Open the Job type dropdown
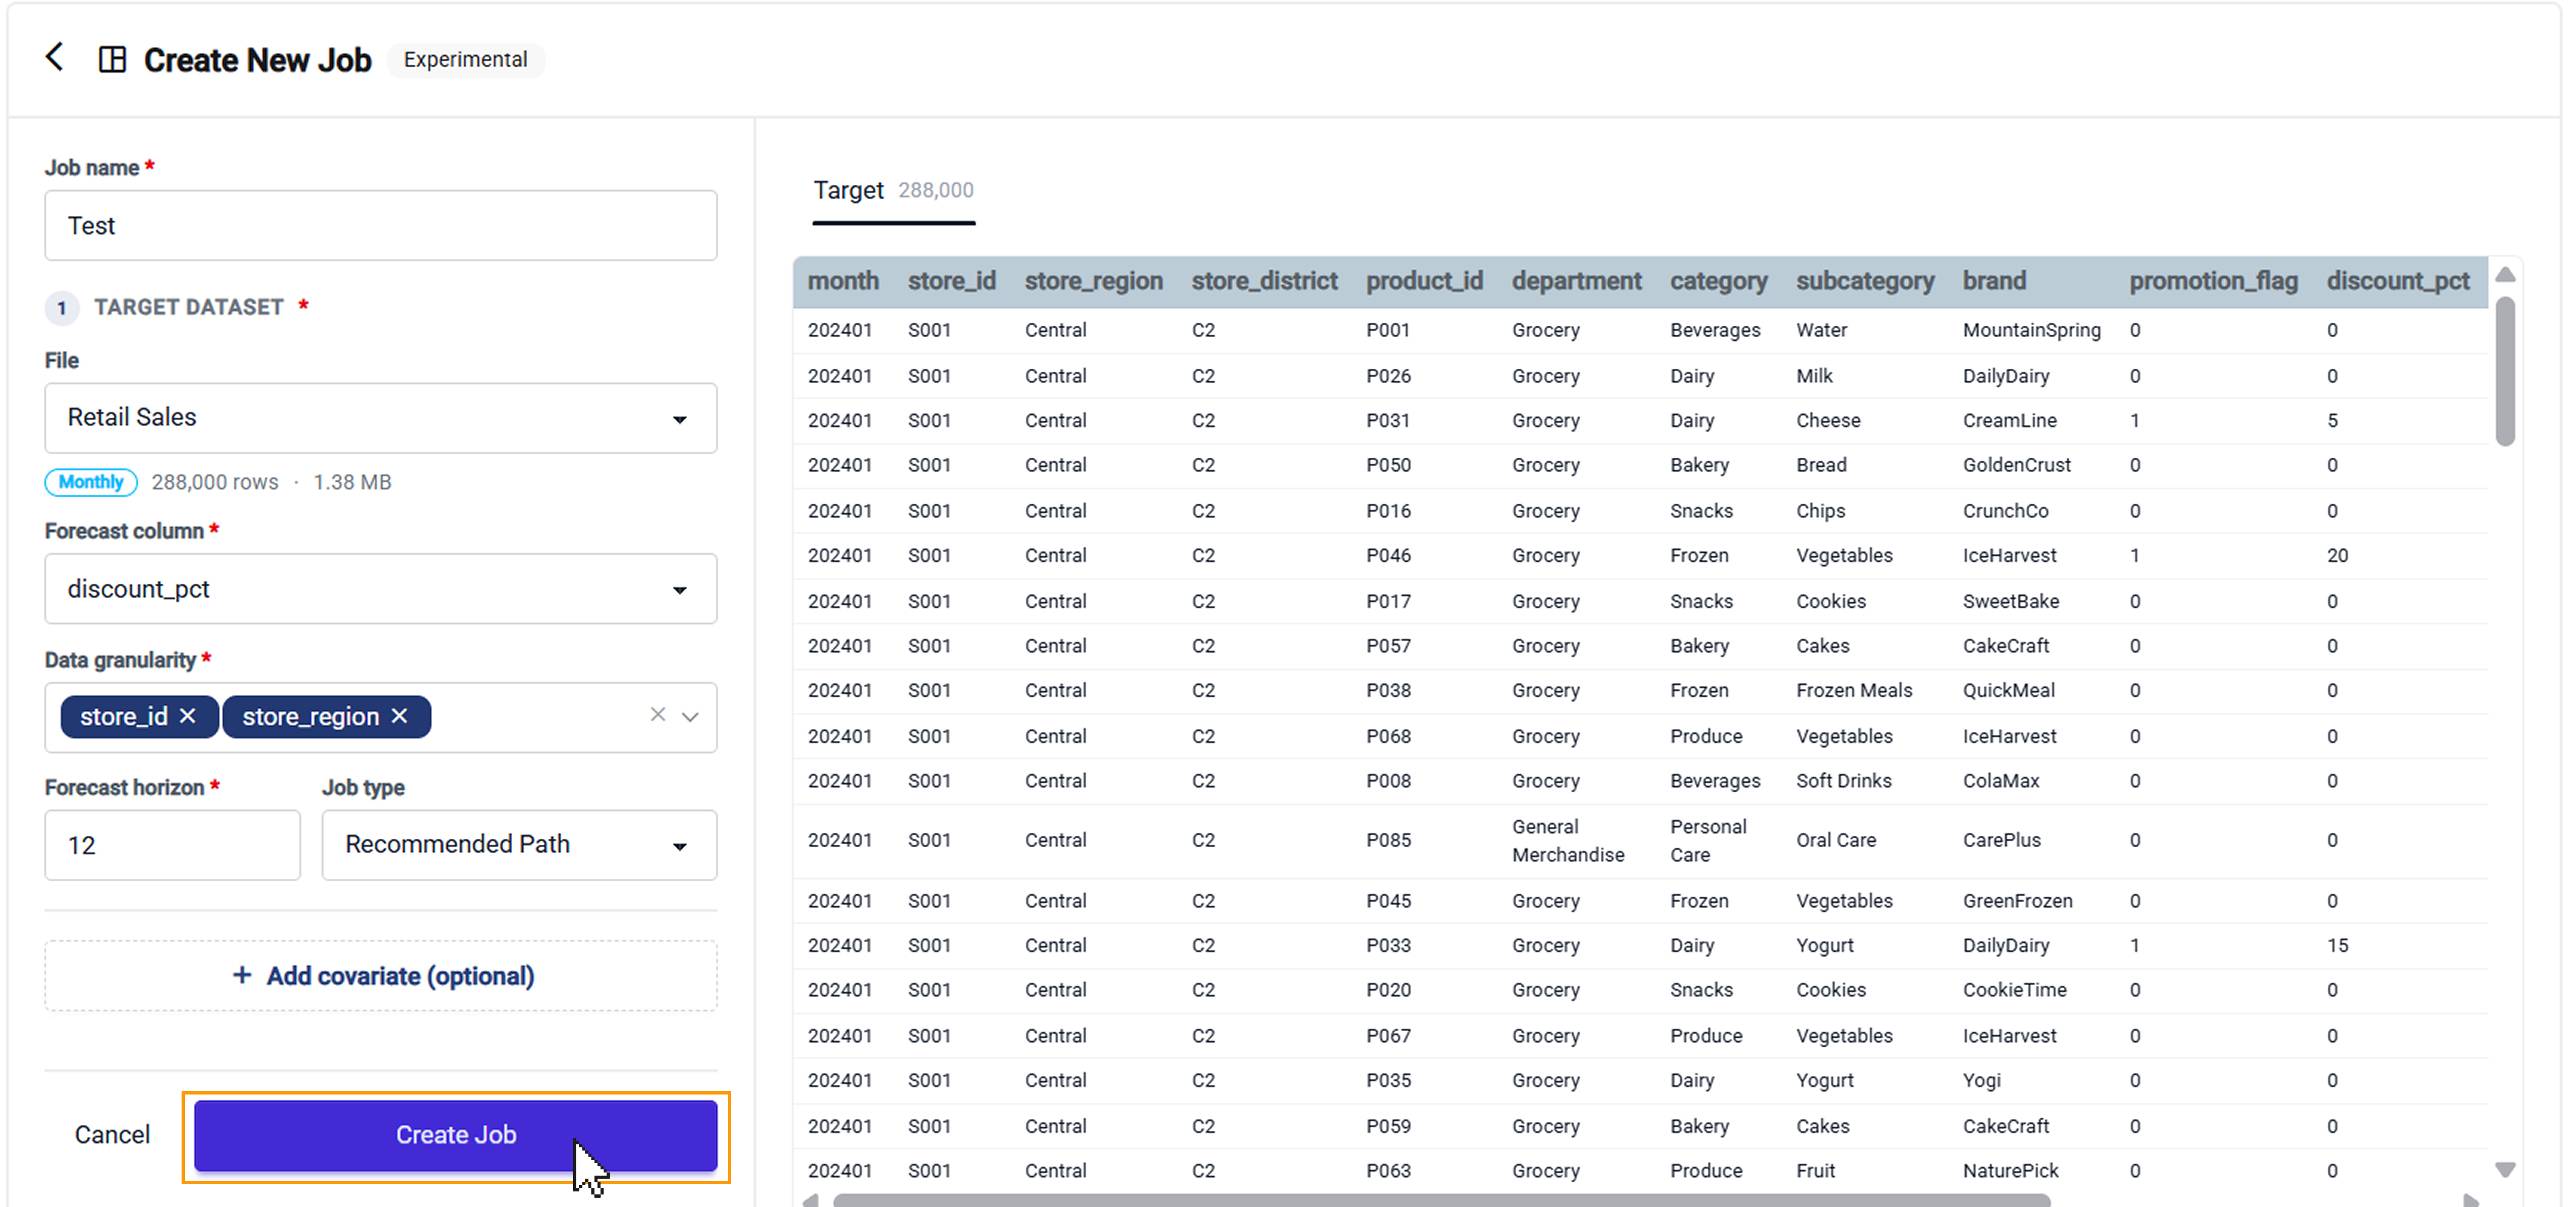This screenshot has width=2576, height=1207. pos(519,845)
